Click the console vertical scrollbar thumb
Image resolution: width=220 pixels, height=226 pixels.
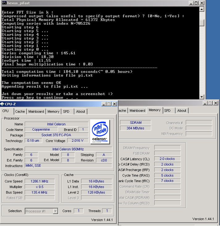point(201,23)
